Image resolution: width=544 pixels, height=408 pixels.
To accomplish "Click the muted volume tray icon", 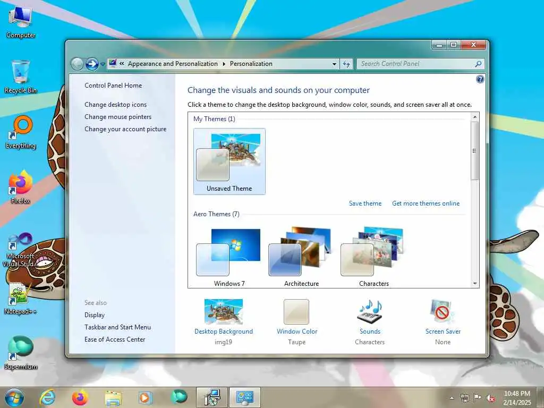I will 490,398.
